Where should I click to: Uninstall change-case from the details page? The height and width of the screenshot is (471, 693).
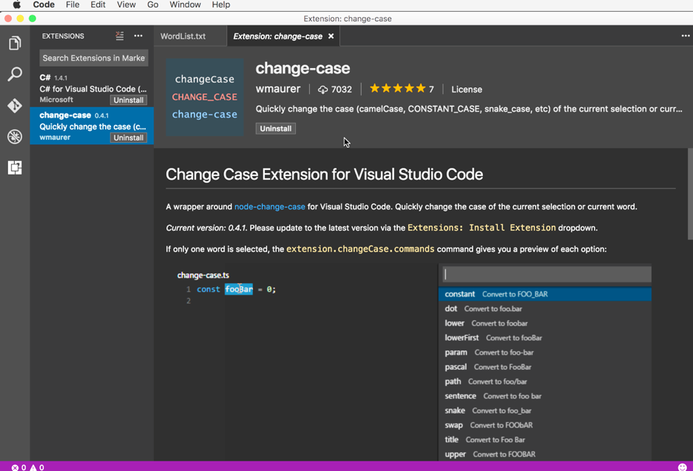click(275, 129)
